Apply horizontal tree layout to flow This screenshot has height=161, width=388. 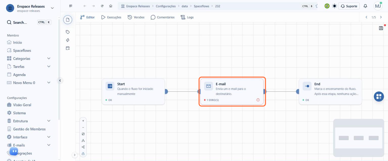(x=83, y=147)
